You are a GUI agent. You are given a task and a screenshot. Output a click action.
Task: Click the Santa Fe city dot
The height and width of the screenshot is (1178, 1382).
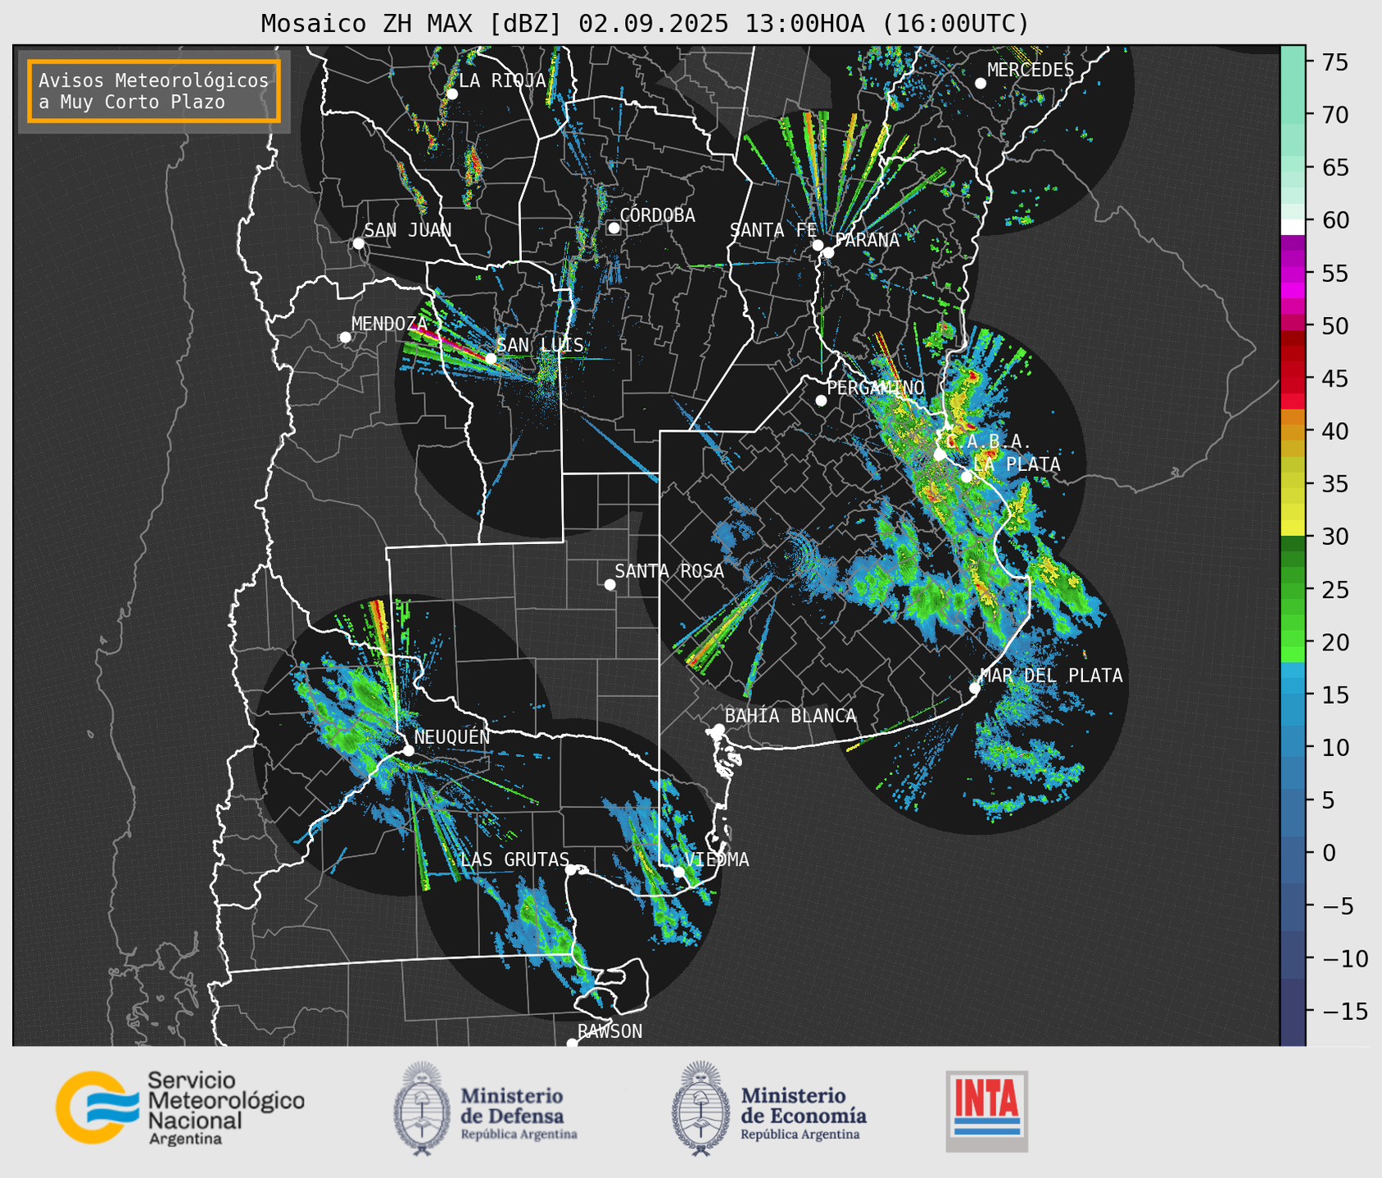click(x=818, y=245)
